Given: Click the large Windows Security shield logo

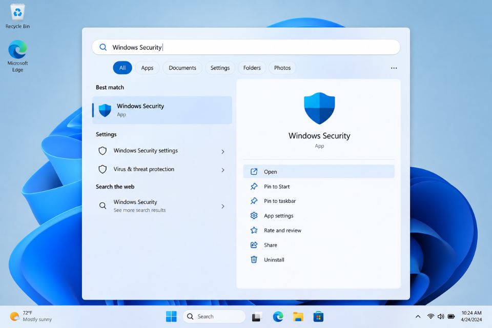Looking at the screenshot, I should coord(319,108).
